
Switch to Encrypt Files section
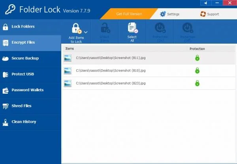30,43
